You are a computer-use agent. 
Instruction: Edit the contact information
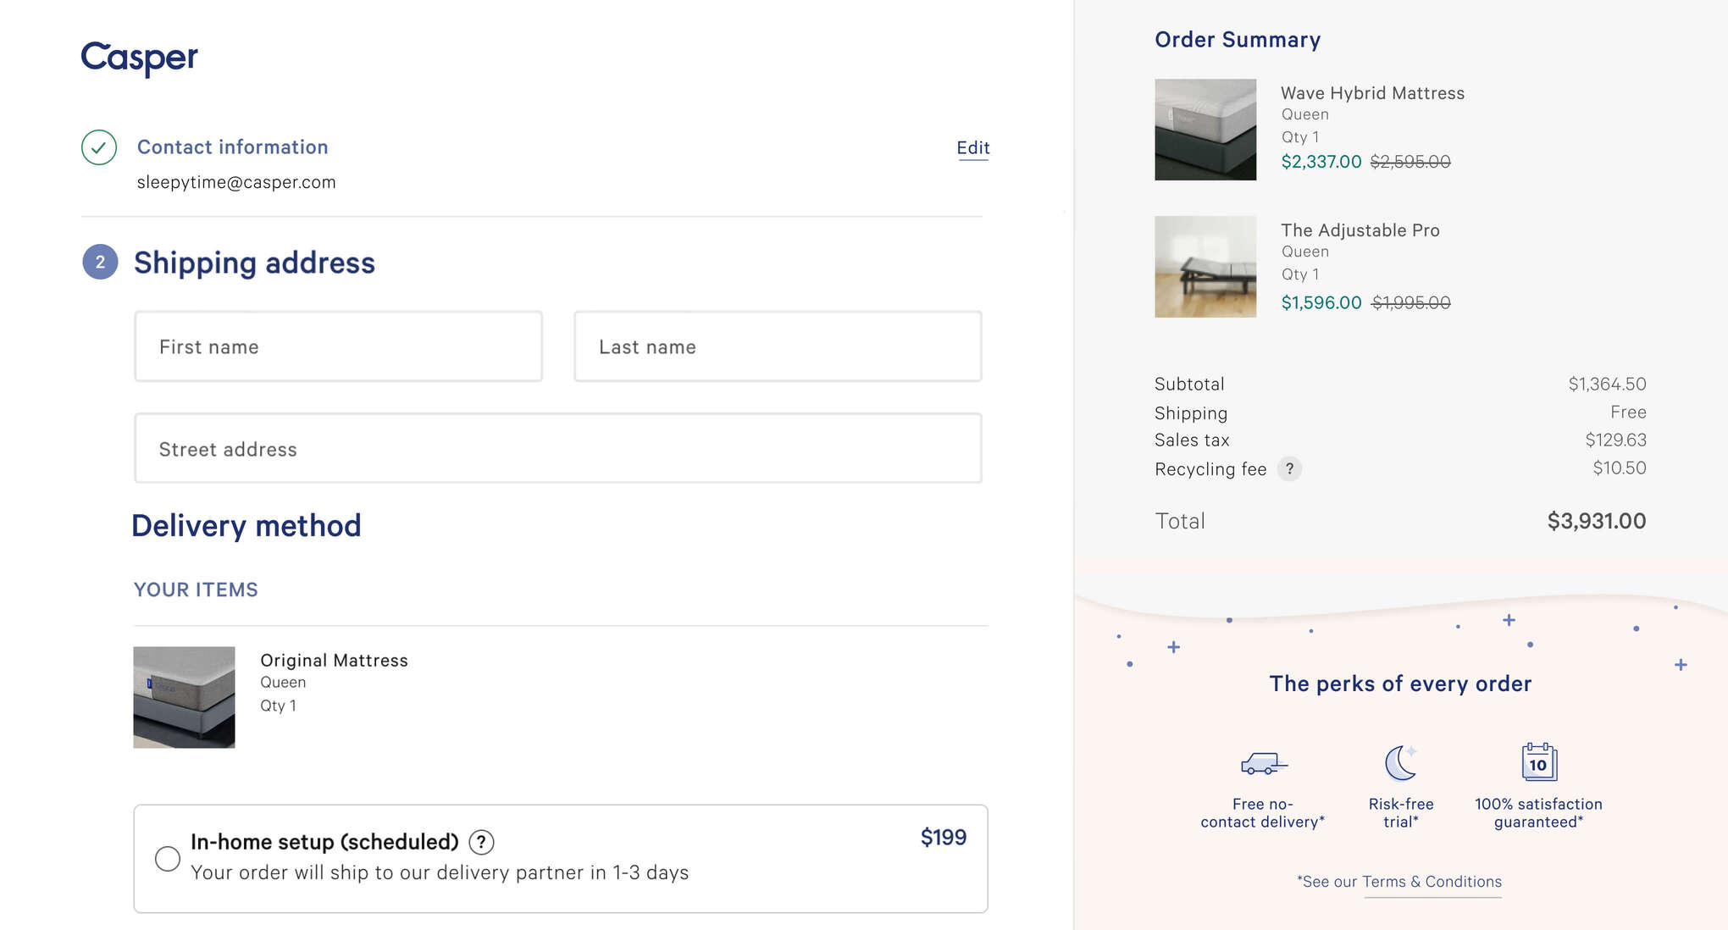pyautogui.click(x=972, y=148)
